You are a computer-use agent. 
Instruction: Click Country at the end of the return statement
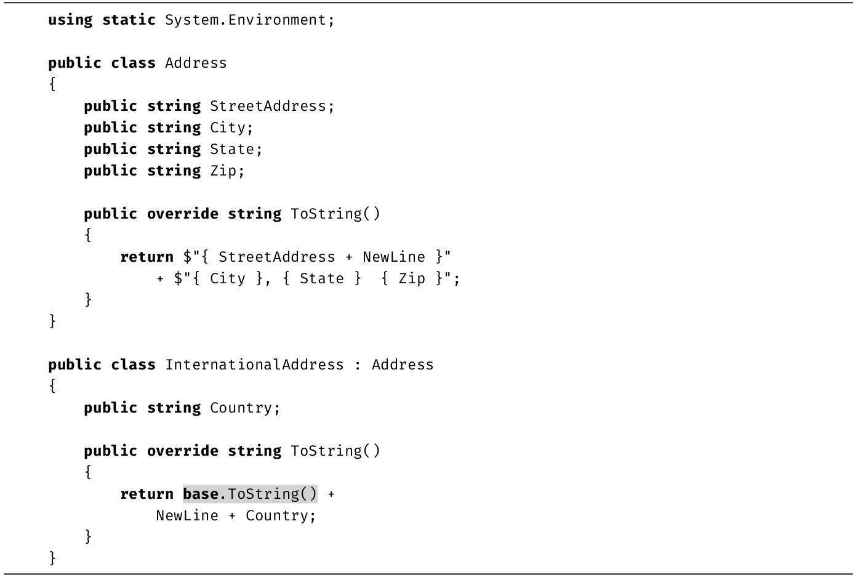pos(276,515)
